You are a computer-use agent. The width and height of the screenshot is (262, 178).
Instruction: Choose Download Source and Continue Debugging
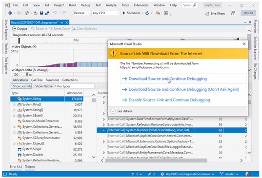[x=167, y=79]
